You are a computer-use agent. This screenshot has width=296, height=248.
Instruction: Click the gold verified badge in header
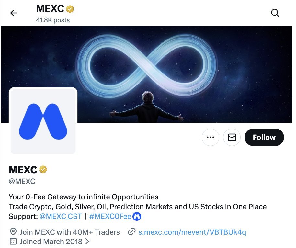coord(70,9)
